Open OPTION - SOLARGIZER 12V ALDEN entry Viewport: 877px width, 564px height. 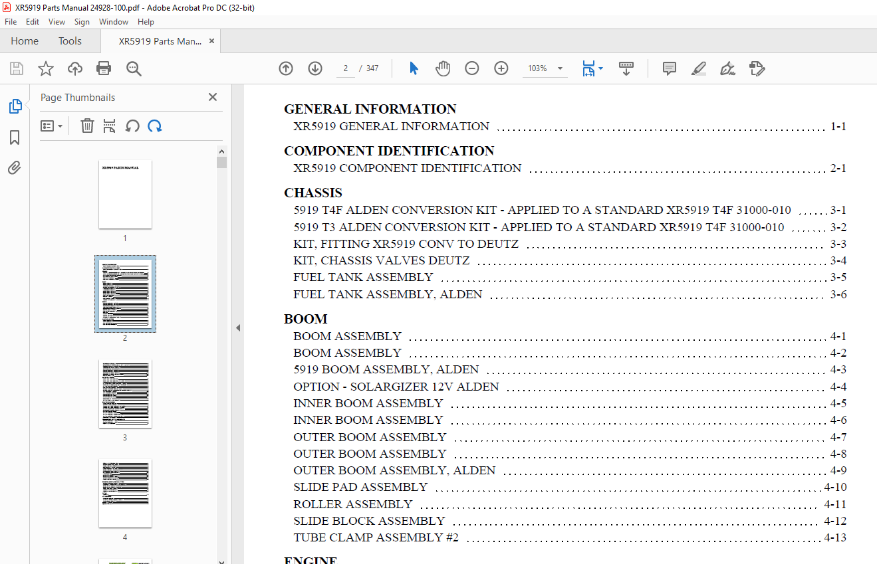(x=570, y=387)
